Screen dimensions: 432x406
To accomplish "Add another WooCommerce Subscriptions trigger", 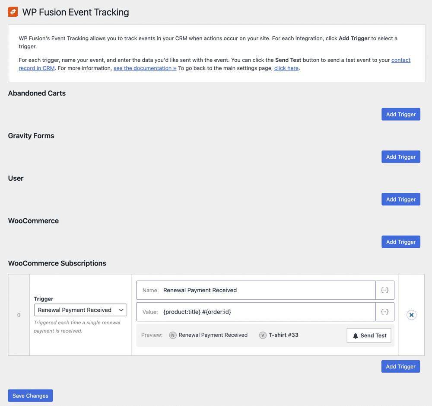I will [x=400, y=366].
